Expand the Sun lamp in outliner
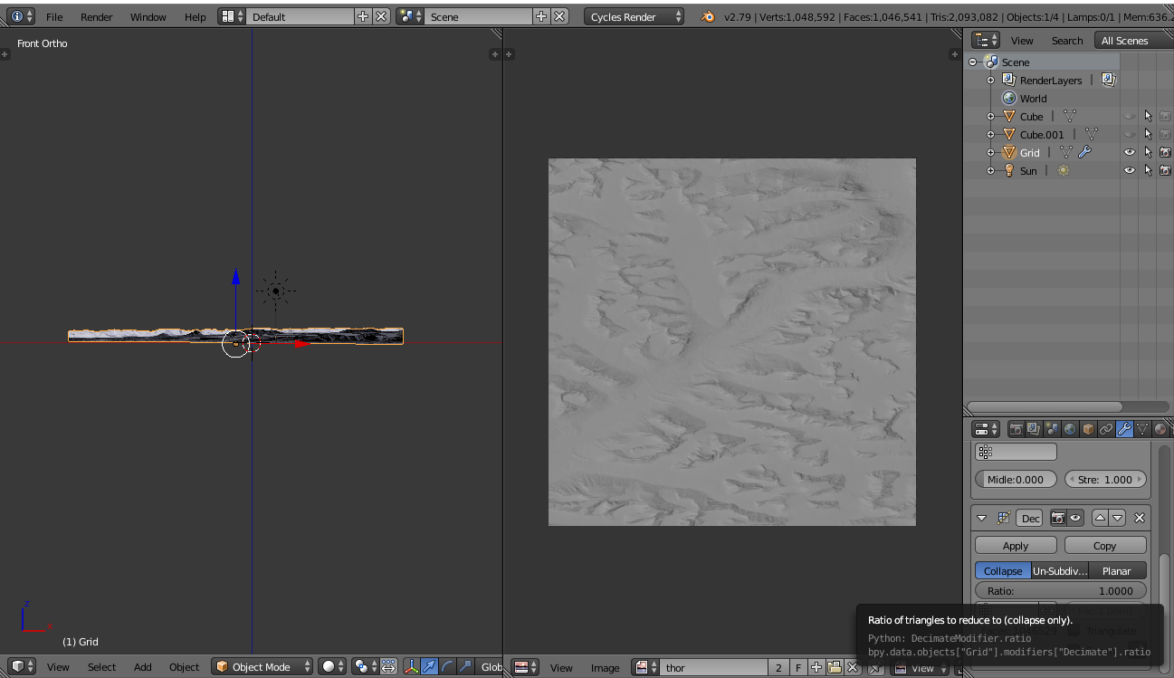1174x678 pixels. [991, 170]
